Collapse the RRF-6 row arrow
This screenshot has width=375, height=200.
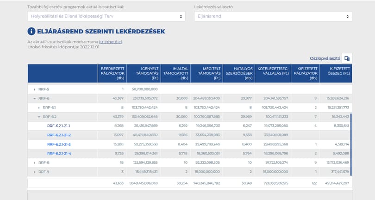point(34,98)
